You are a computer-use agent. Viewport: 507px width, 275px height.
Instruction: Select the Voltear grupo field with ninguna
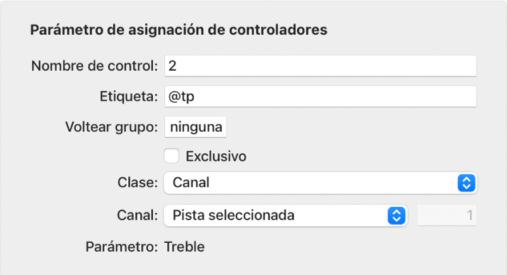[196, 127]
